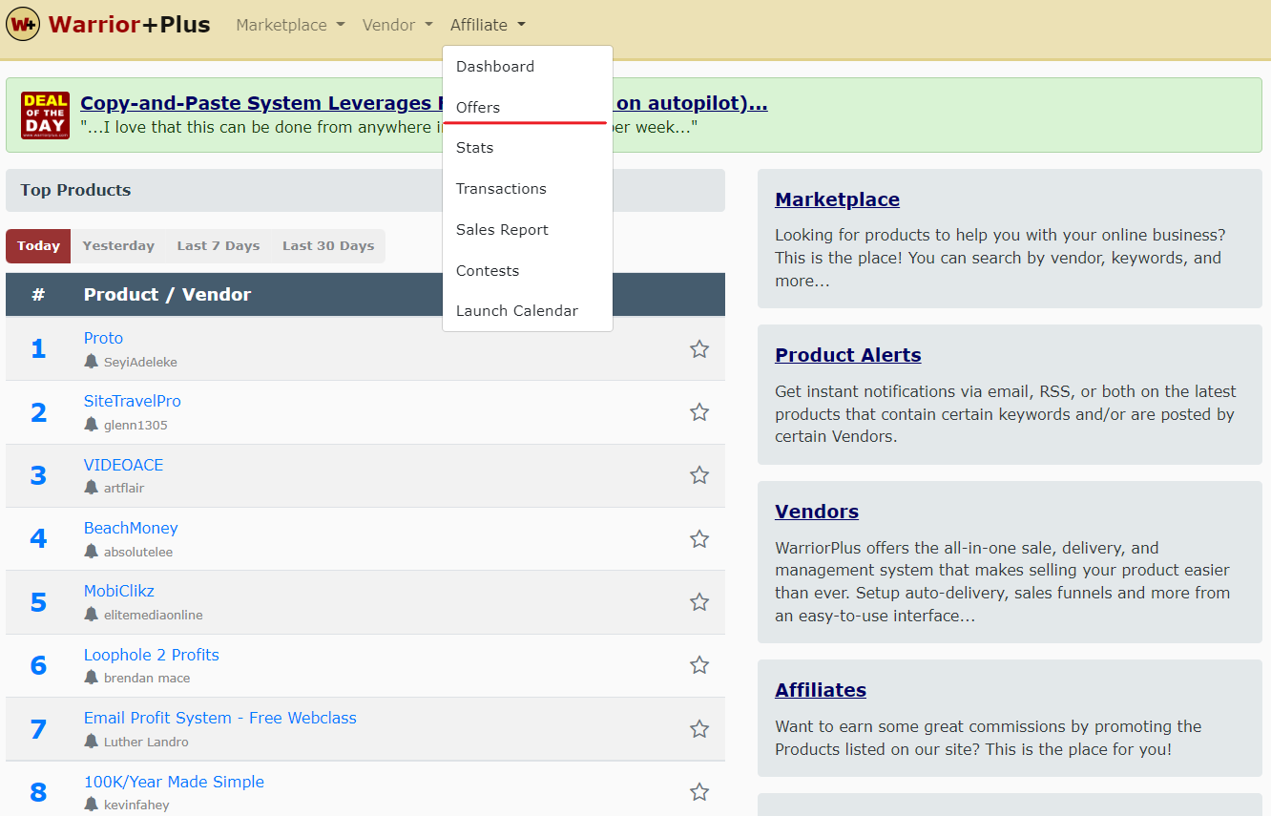Click the bell icon beside glenn1305
This screenshot has width=1271, height=816.
(x=91, y=425)
